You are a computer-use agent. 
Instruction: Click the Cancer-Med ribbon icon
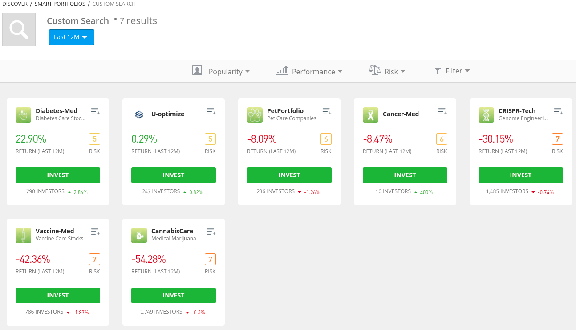[x=370, y=115]
